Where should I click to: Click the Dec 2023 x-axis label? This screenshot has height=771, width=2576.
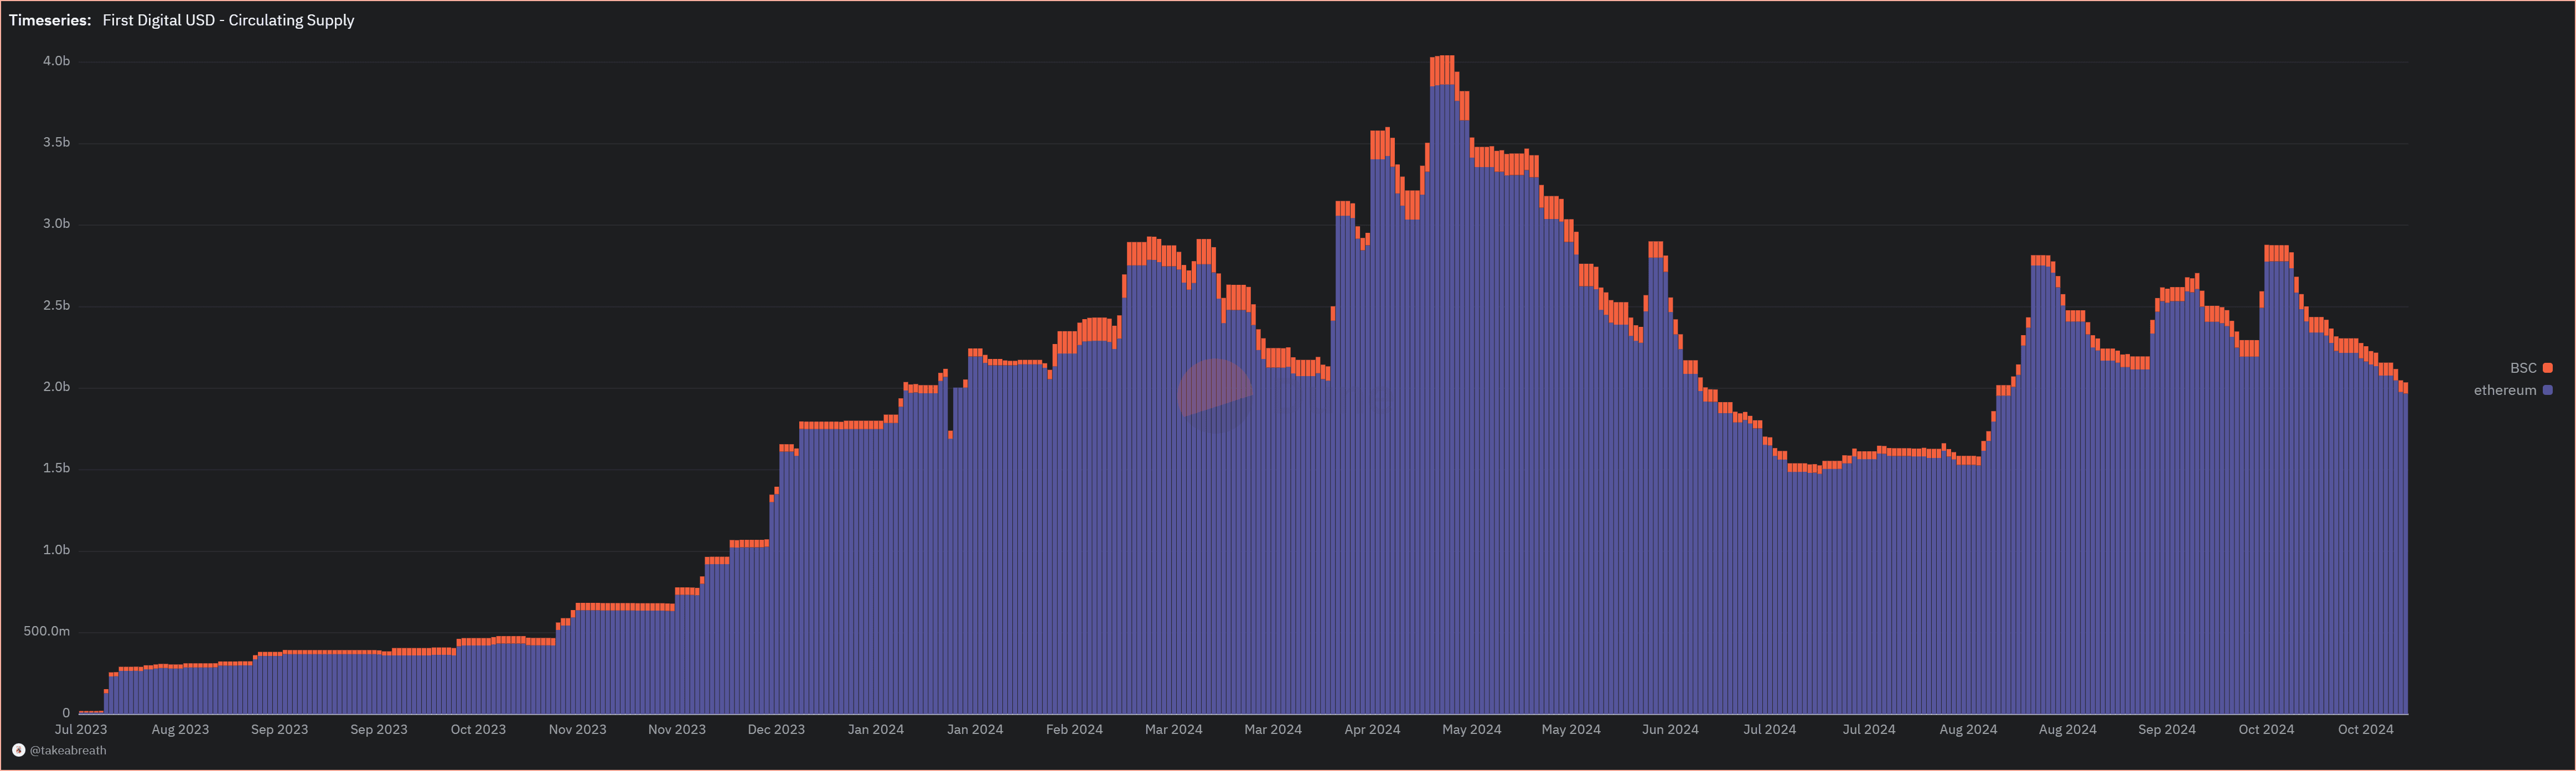tap(776, 729)
